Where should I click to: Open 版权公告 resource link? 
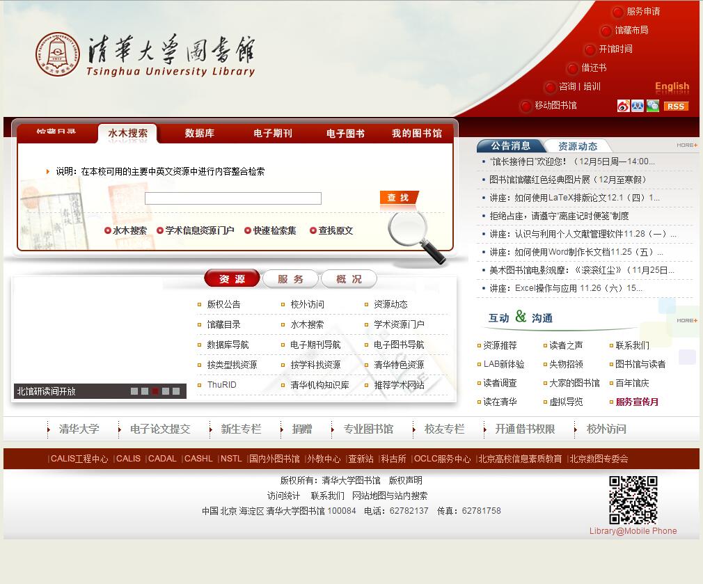tap(223, 304)
